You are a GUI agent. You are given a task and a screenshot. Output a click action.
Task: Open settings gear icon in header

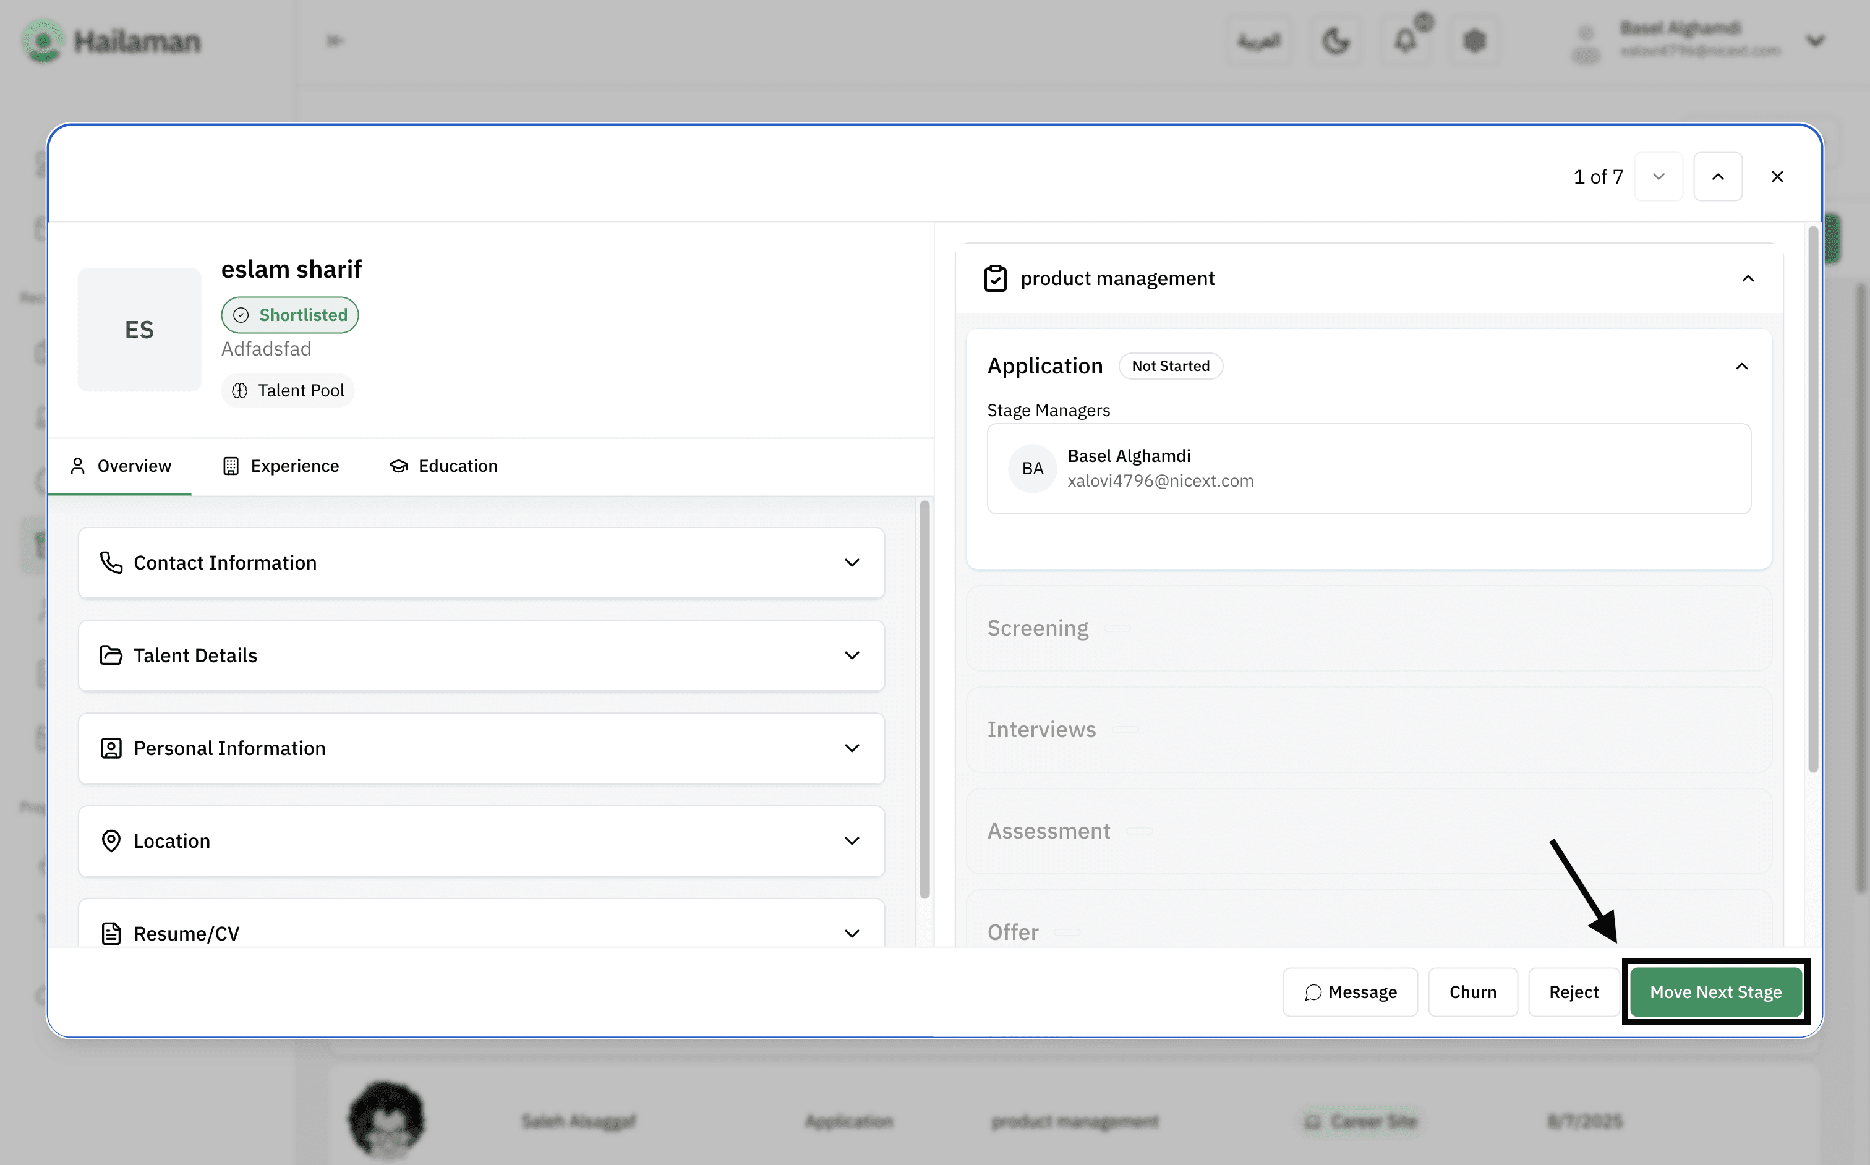click(1474, 40)
